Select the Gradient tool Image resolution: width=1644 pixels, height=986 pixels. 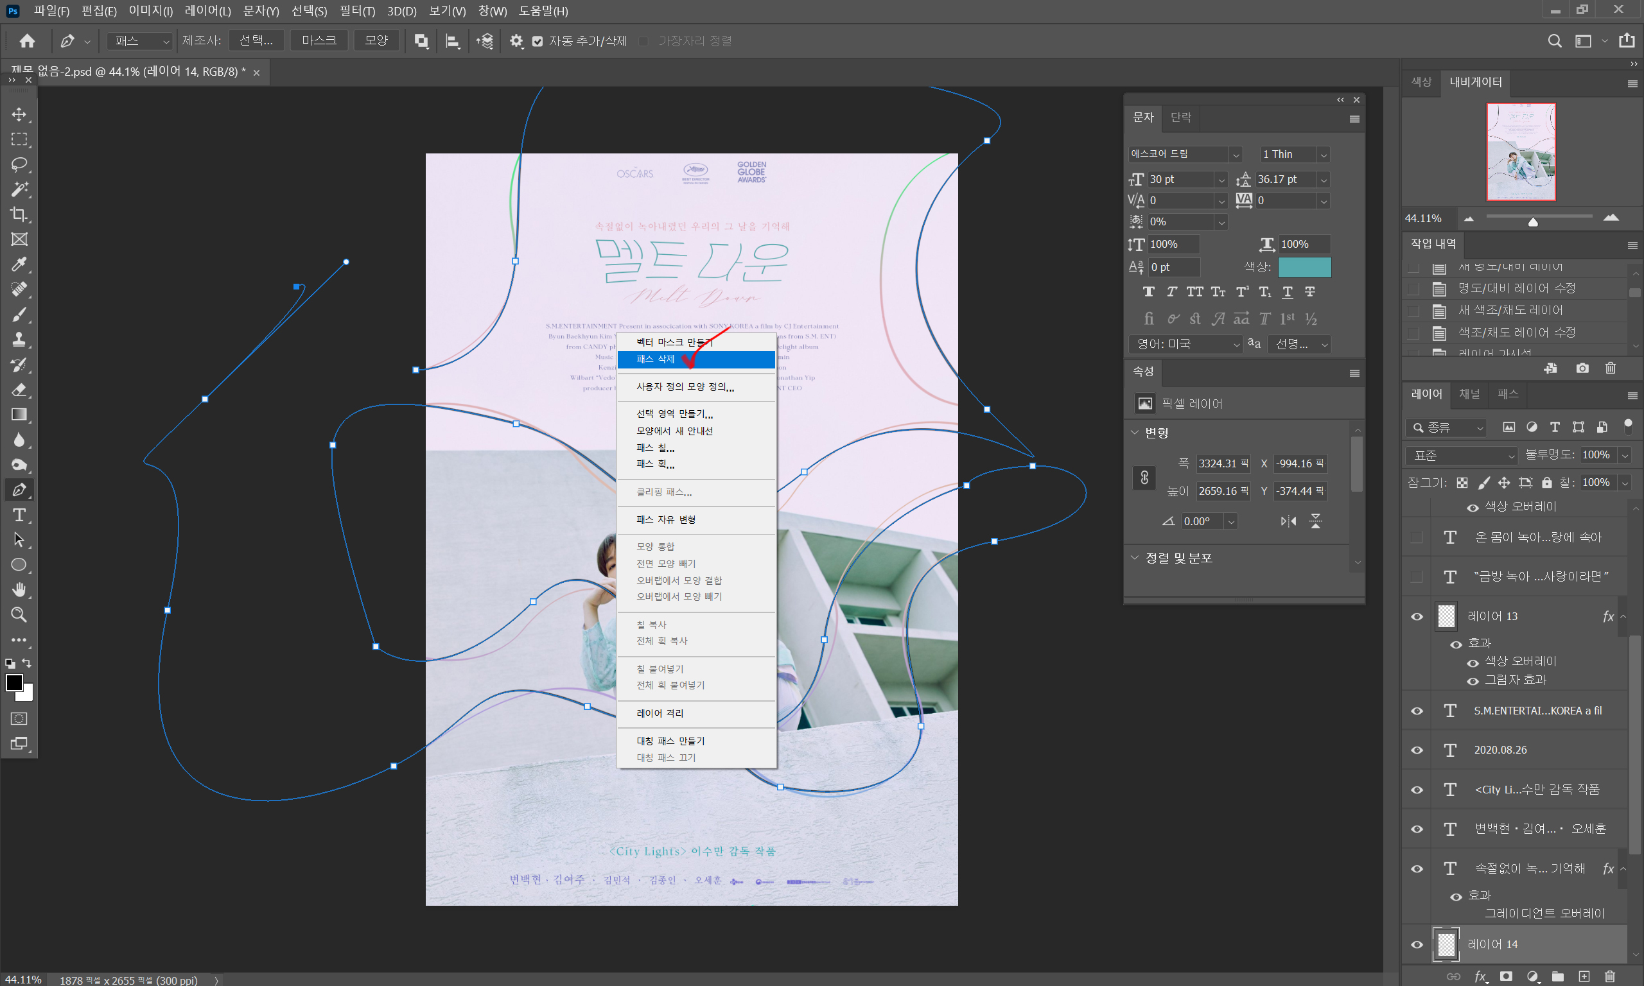click(x=19, y=415)
